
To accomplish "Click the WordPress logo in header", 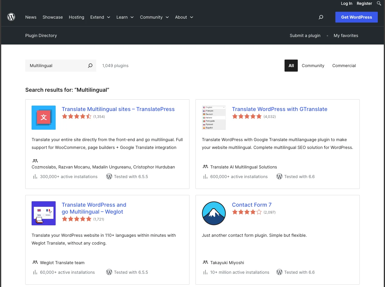I will (x=11, y=17).
